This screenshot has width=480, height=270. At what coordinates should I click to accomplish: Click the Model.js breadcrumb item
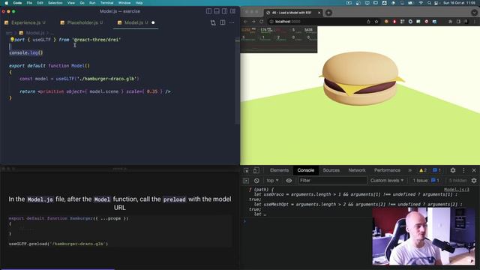point(35,33)
